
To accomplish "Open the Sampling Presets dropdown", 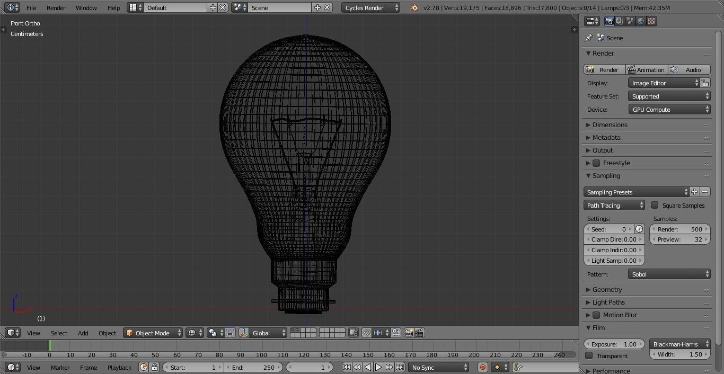I will point(636,192).
